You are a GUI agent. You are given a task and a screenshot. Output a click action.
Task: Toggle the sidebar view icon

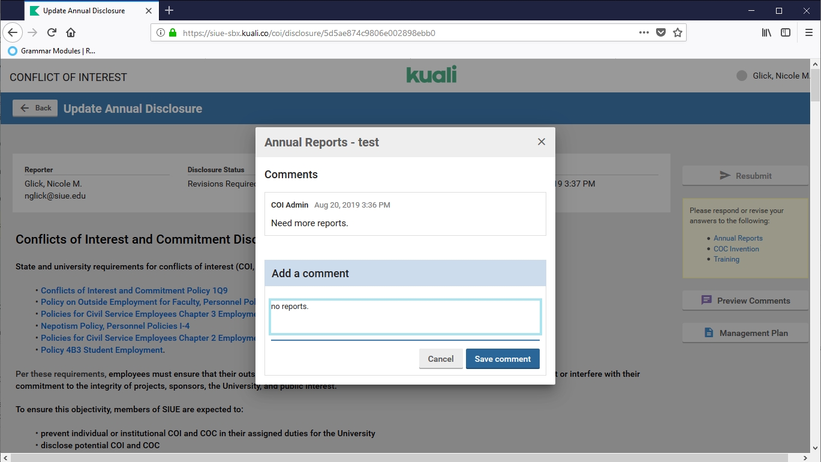786,33
